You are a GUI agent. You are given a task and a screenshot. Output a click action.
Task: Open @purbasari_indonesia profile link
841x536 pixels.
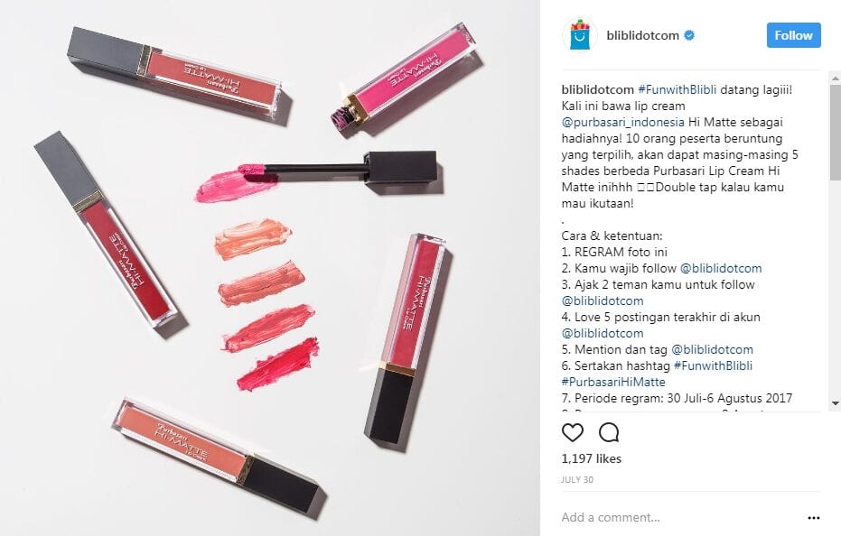(622, 122)
